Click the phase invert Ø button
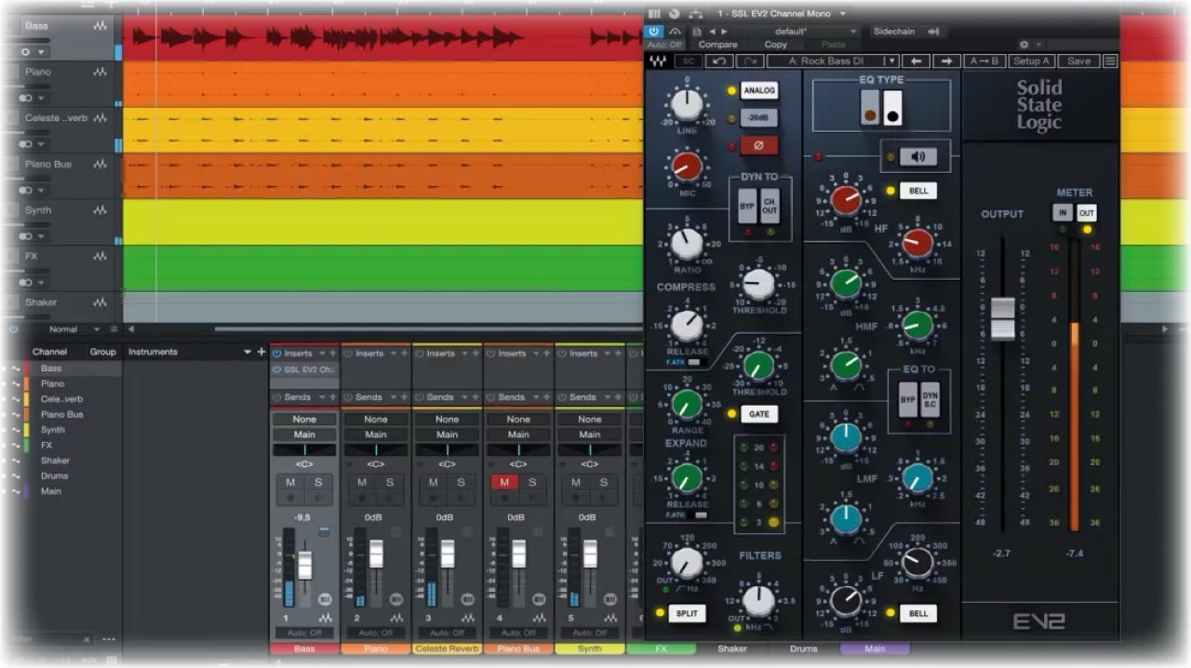 pyautogui.click(x=759, y=145)
